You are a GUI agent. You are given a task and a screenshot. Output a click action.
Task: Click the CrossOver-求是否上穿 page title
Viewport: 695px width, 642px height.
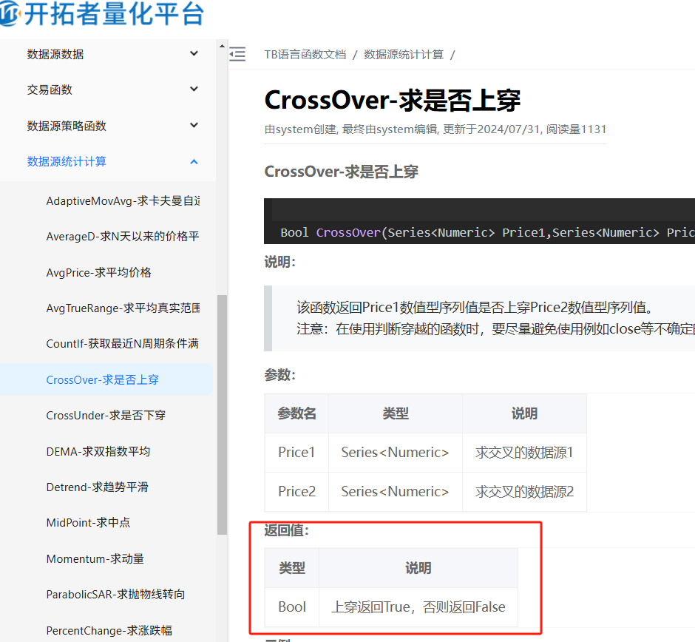(393, 100)
